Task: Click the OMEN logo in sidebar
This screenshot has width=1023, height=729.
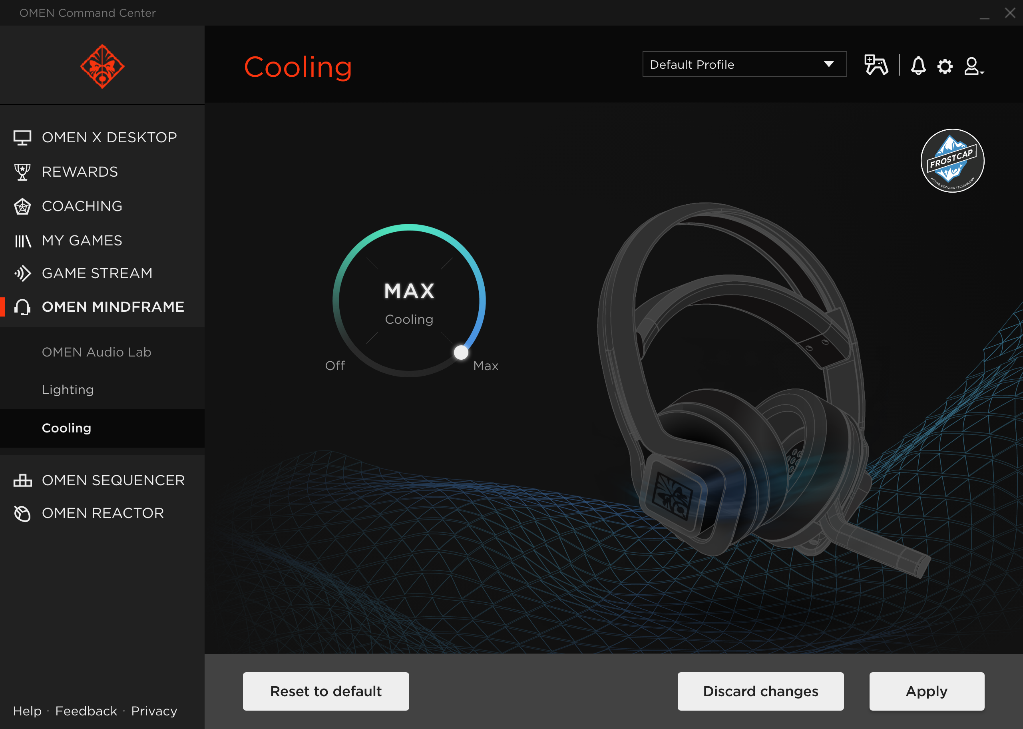Action: 102,66
